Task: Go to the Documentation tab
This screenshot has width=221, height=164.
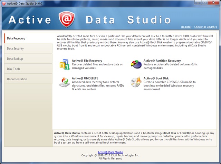Action: tap(28, 79)
